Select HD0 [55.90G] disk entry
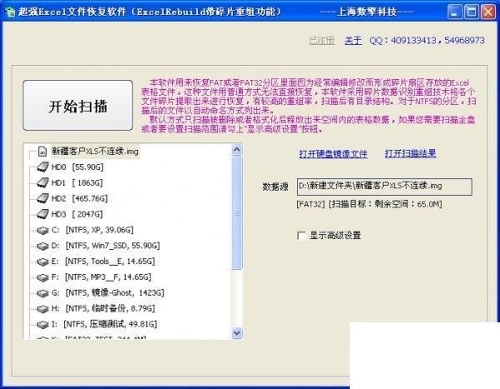The image size is (500, 389). point(77,167)
